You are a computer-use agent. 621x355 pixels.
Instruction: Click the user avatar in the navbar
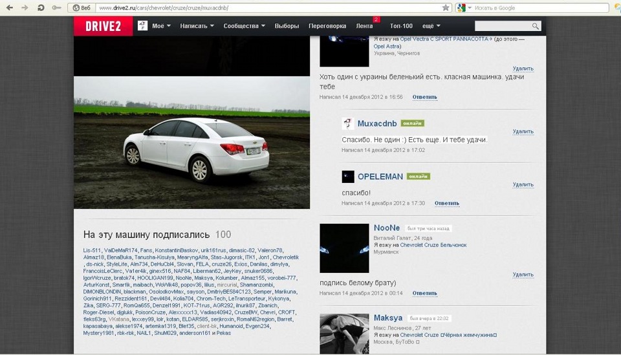142,26
